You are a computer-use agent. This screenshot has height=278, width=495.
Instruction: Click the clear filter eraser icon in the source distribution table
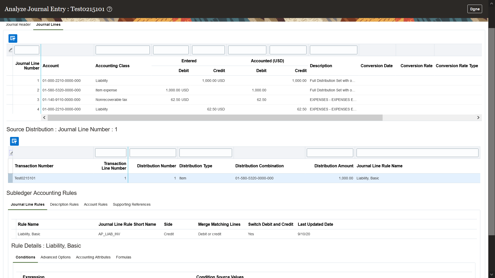tap(11, 153)
